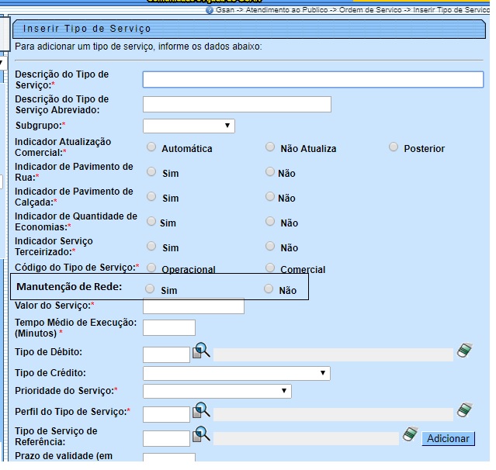Open the Subgrupo dropdown
Screen dimensions: 496x470
coord(189,126)
